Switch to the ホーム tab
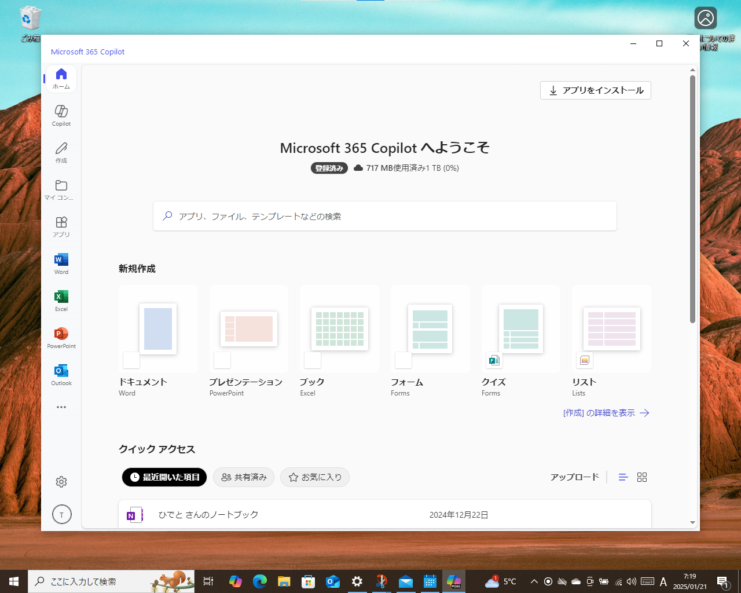741x593 pixels. pyautogui.click(x=61, y=77)
